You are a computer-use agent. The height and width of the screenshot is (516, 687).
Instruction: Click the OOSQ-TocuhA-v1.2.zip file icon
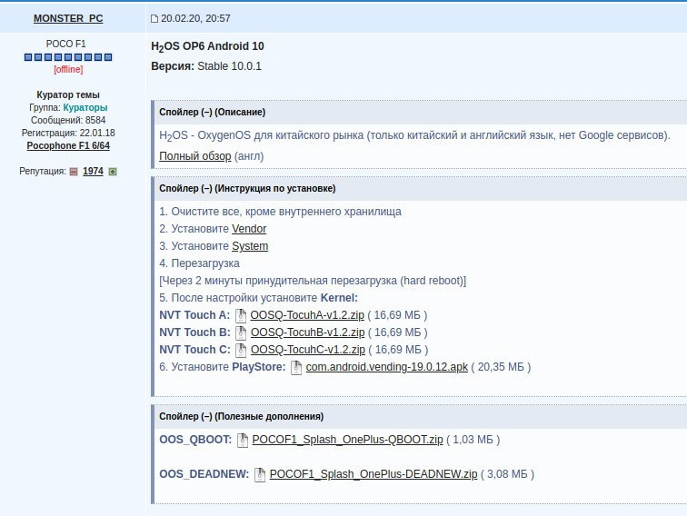tap(241, 315)
